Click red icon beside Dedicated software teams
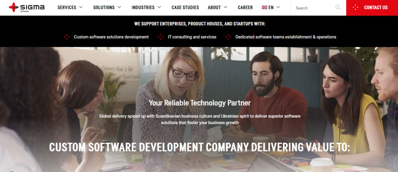This screenshot has height=172, width=398. click(228, 37)
